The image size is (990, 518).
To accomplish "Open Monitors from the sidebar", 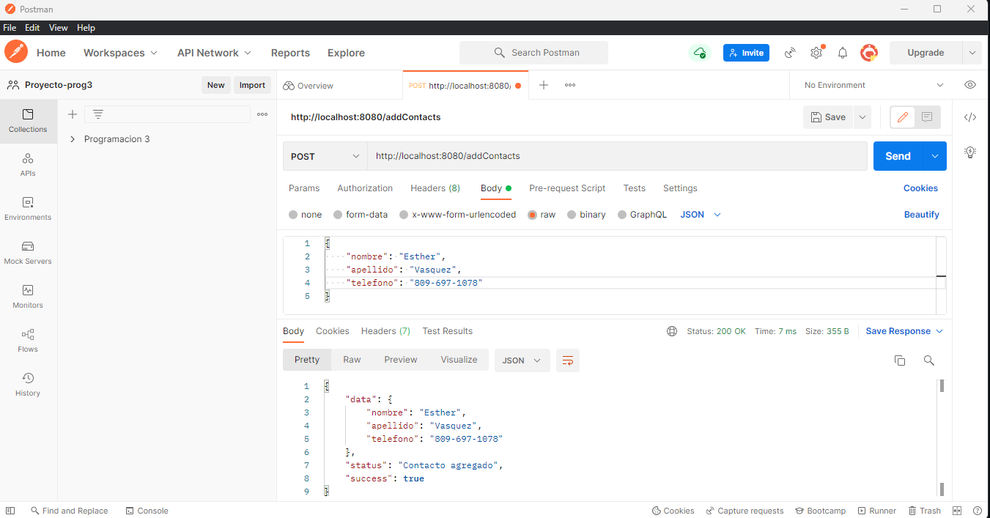I will click(28, 297).
